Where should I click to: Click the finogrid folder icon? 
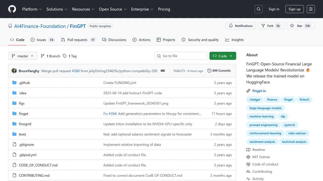14,124
